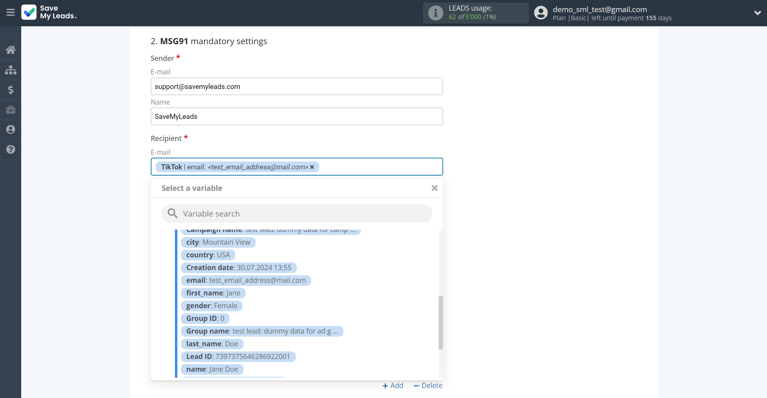The height and width of the screenshot is (398, 767).
Task: Focus the Variable search field
Action: click(x=297, y=214)
